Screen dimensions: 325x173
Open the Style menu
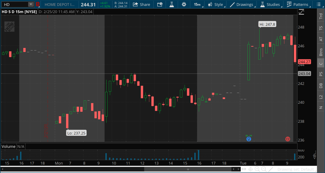click(216, 4)
